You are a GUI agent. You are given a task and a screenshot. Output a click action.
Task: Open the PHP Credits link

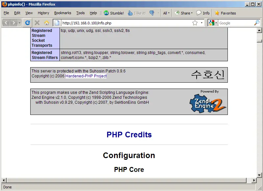pos(129,135)
